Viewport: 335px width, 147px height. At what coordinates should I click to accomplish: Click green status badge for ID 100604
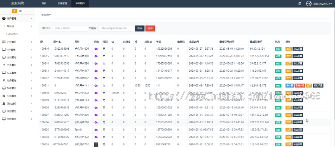pos(278,137)
